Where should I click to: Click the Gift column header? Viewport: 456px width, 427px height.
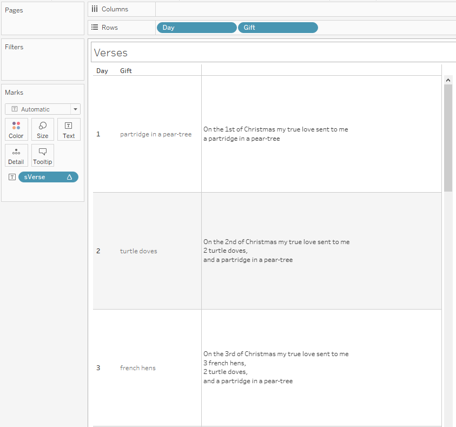click(126, 71)
